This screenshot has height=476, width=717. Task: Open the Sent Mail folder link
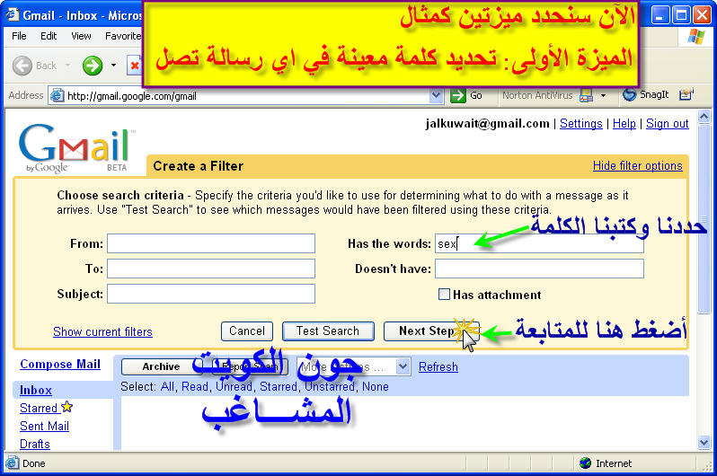44,426
